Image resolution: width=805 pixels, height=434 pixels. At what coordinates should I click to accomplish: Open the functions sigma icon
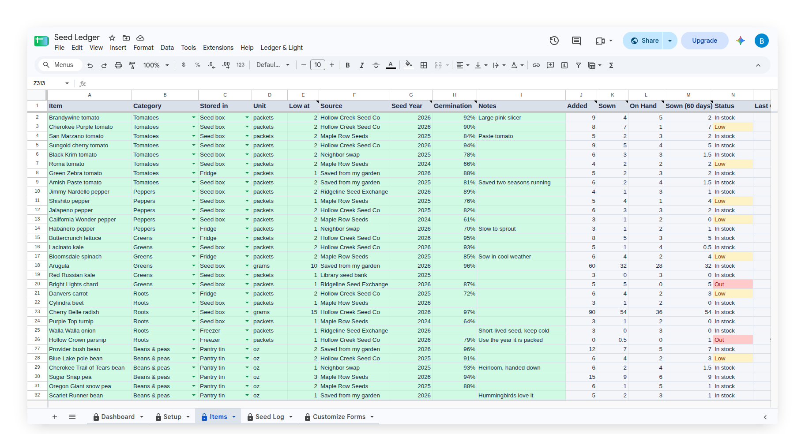(x=611, y=65)
